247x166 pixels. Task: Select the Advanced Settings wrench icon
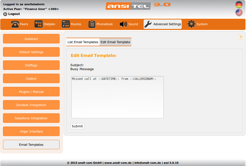click(148, 24)
